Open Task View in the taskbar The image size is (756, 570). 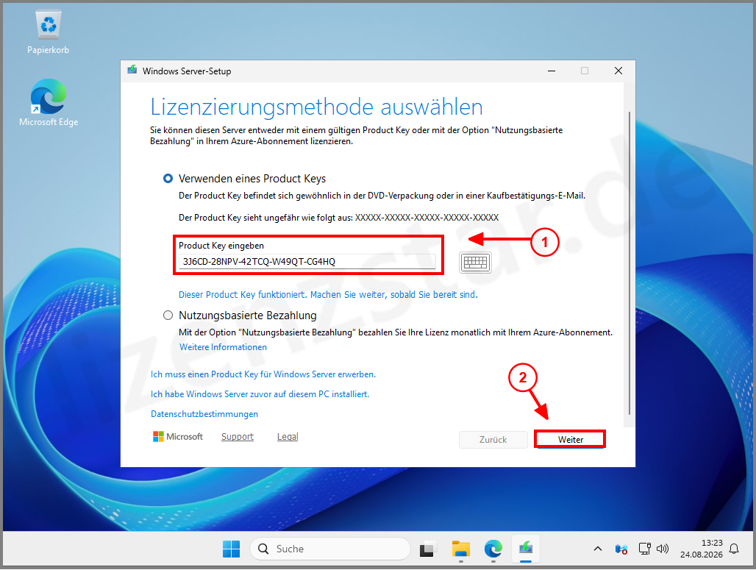coord(428,549)
